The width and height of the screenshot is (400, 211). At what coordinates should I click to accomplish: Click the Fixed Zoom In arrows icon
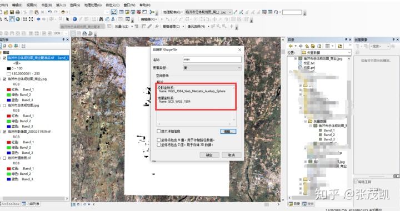click(x=25, y=19)
